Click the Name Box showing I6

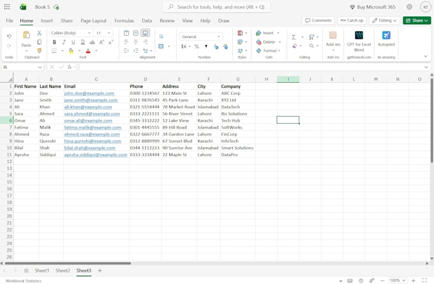pyautogui.click(x=23, y=67)
